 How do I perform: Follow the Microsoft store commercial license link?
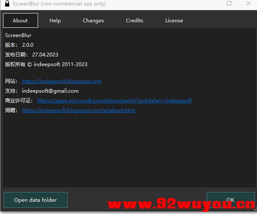point(115,100)
